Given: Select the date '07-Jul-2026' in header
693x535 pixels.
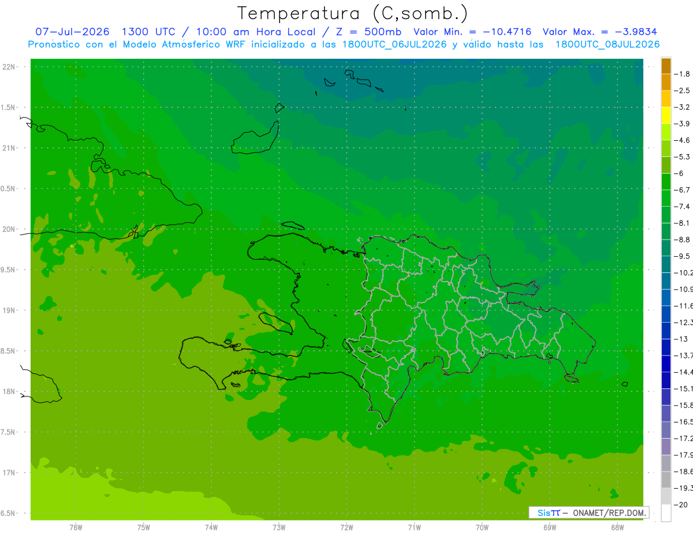Looking at the screenshot, I should pyautogui.click(x=72, y=32).
